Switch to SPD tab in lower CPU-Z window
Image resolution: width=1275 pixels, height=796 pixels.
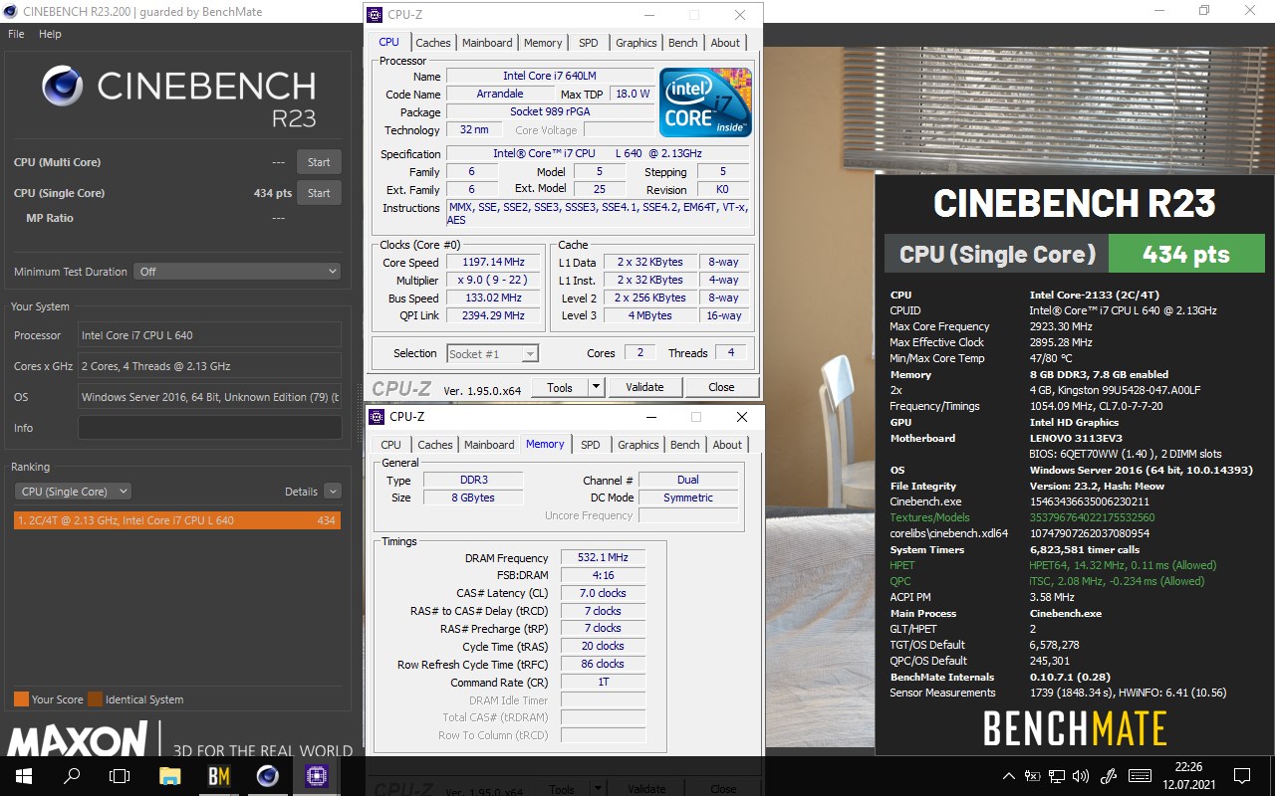click(x=591, y=445)
